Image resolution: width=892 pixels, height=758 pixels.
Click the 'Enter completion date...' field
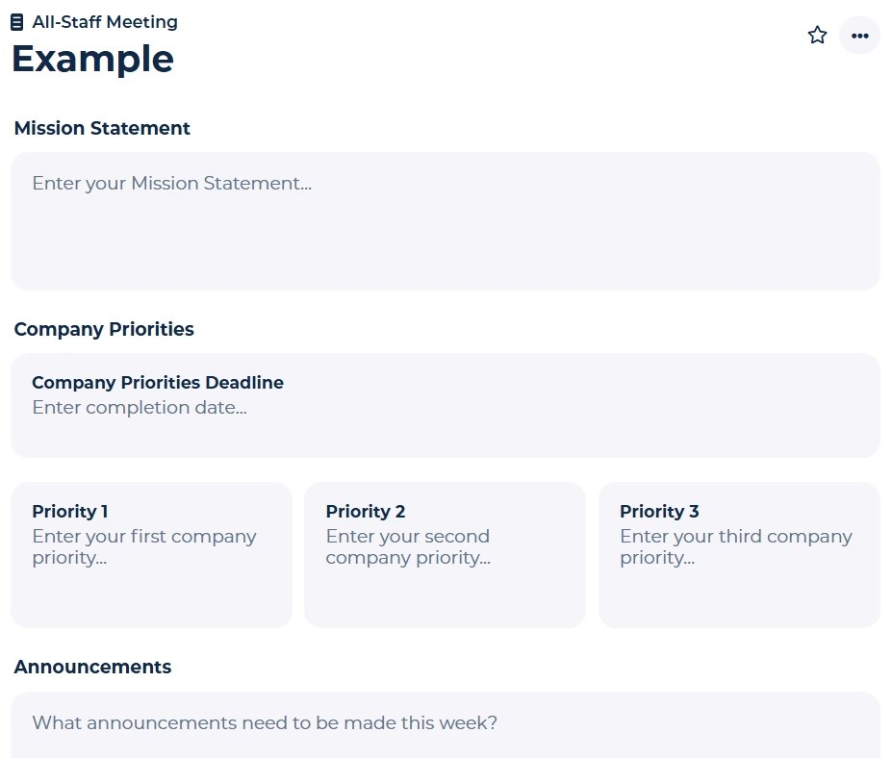point(140,407)
